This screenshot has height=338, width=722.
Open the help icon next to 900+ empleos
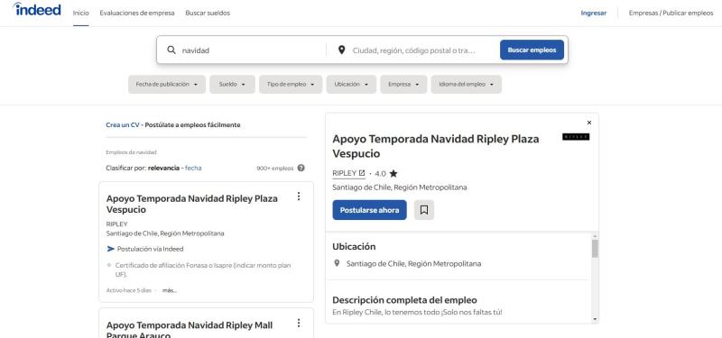[x=301, y=168]
